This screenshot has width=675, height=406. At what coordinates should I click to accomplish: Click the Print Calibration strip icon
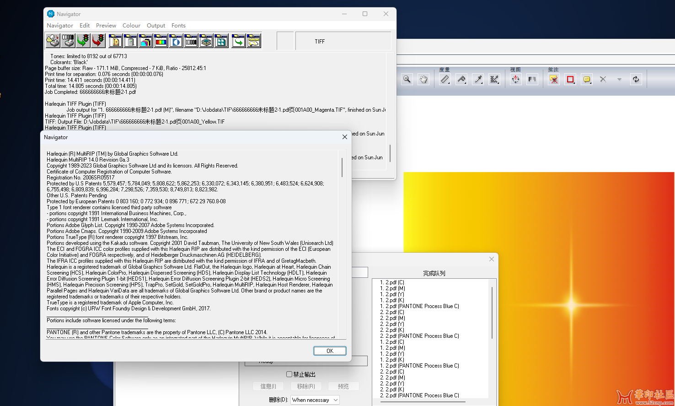click(68, 41)
